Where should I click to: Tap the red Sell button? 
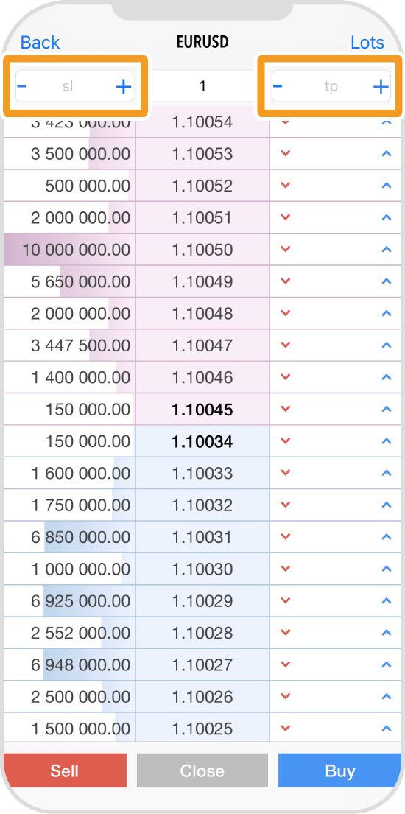tap(65, 771)
